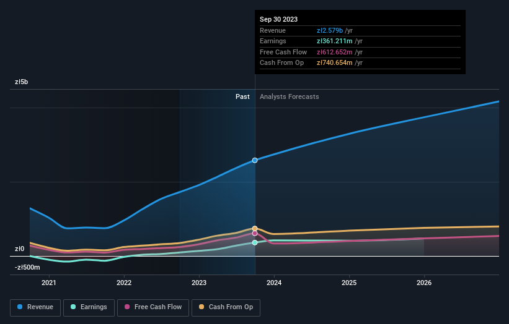The width and height of the screenshot is (509, 324).
Task: Click the 2026 x-axis label
Action: [x=424, y=283]
